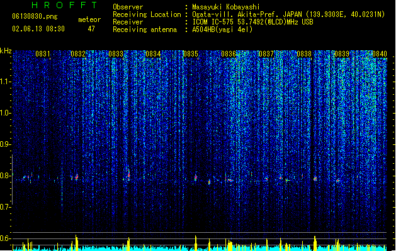Screen dimensions: 396x251
Task: Click the 1.0 kHz axis label
Action: 6,113
